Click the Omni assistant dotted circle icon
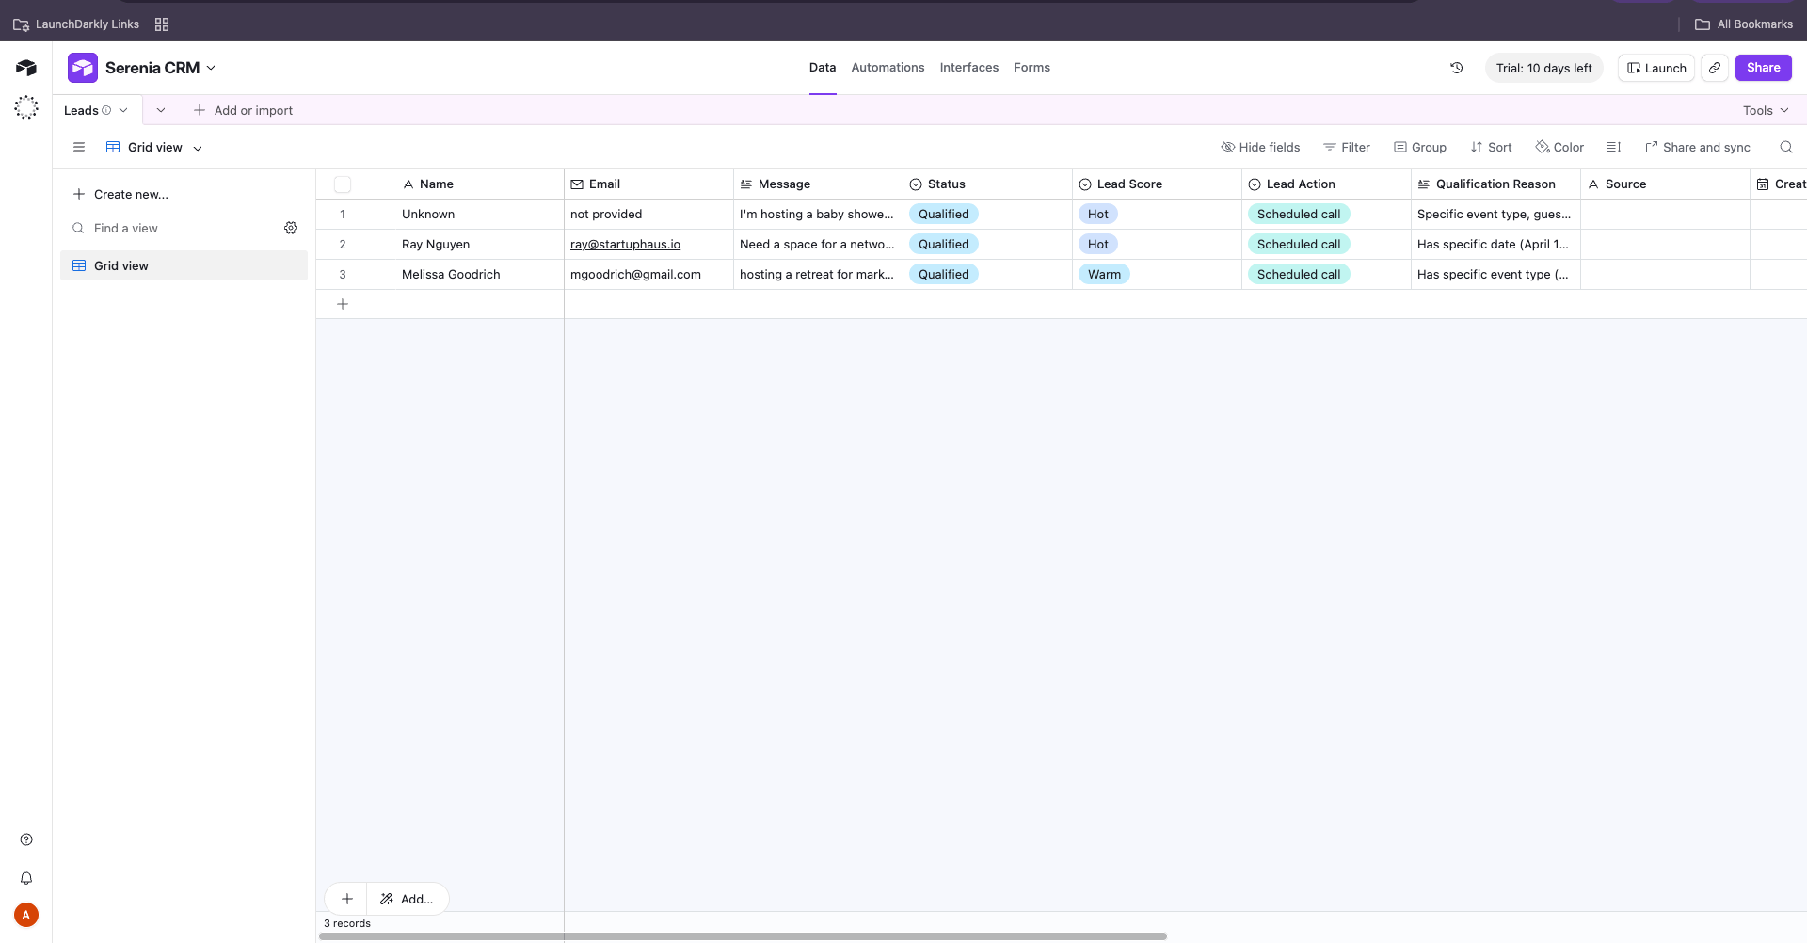Image resolution: width=1807 pixels, height=943 pixels. click(x=26, y=107)
